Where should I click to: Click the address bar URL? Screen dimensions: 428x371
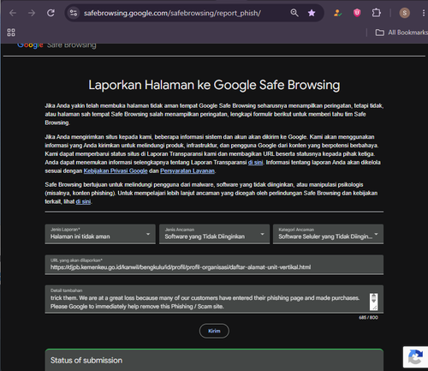point(172,13)
